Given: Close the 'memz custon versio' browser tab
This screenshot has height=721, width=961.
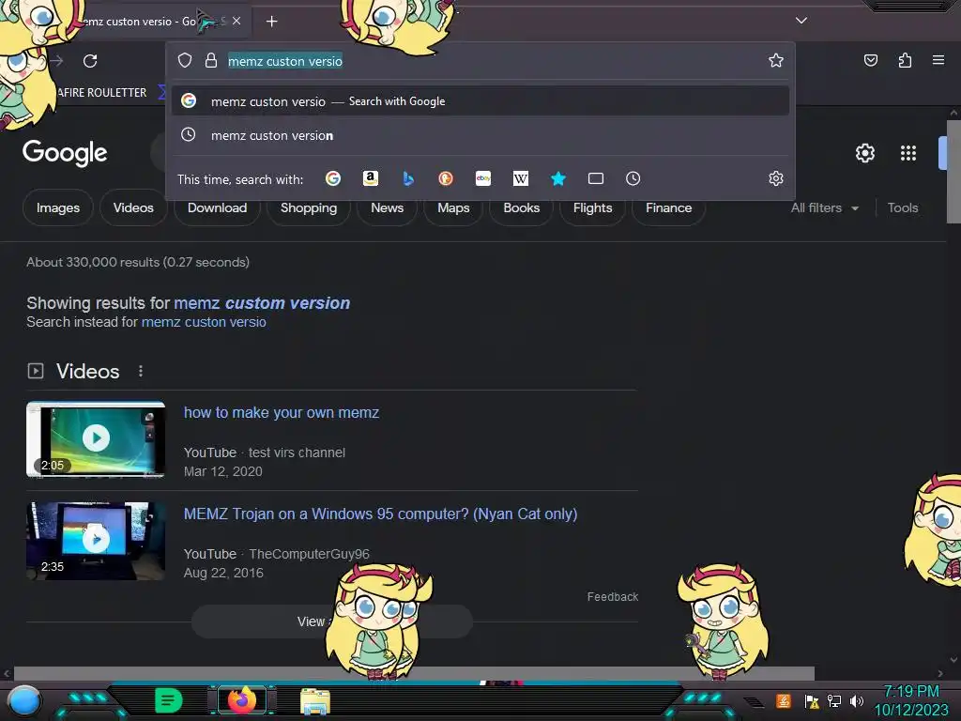Looking at the screenshot, I should click(236, 21).
